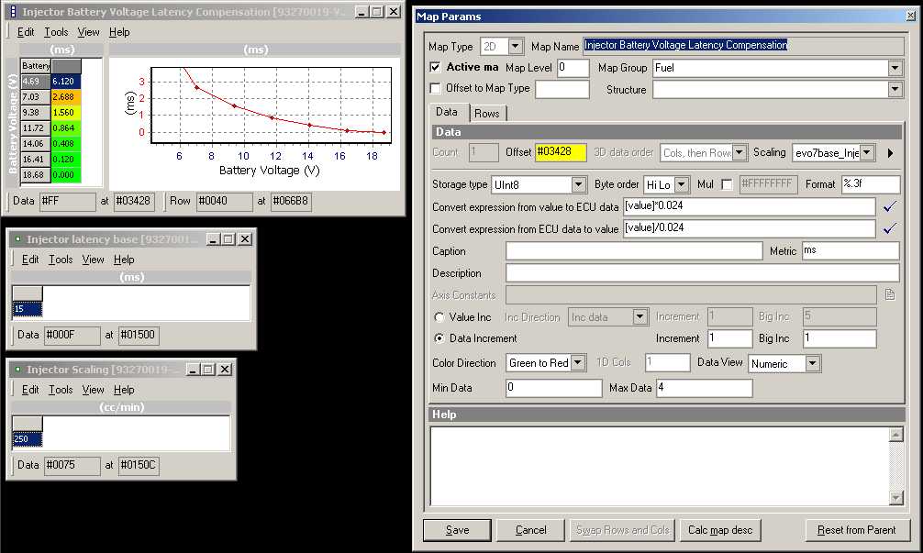Image resolution: width=923 pixels, height=553 pixels.
Task: Select the orange 2.688 table cell
Action: click(65, 96)
